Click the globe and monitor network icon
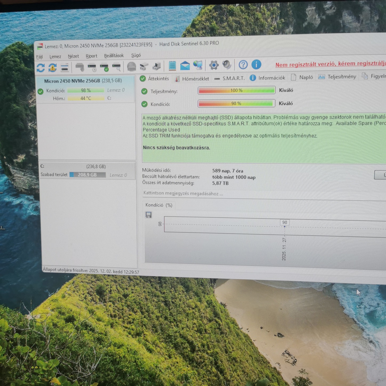This screenshot has height=386, width=386. coord(198,65)
